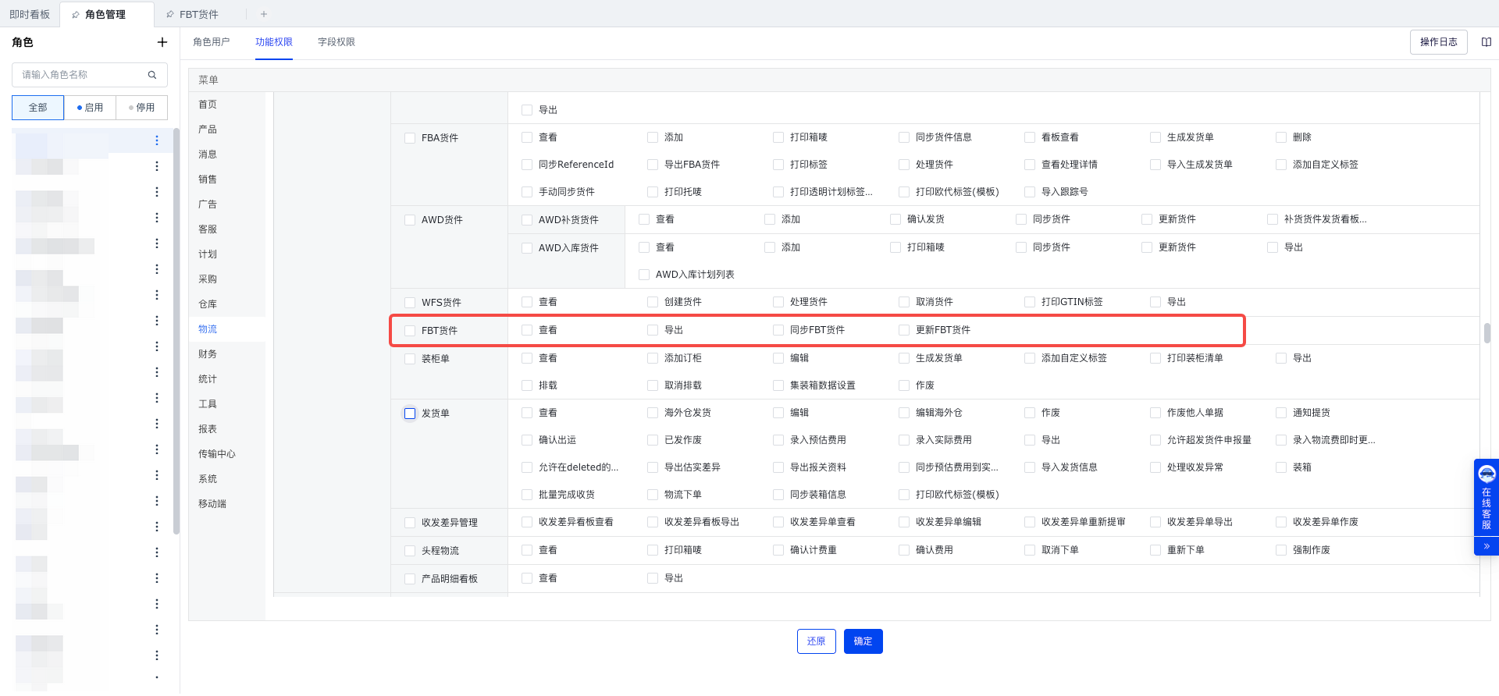Switch to the 角色用户 tab
Viewport: 1499px width, 696px height.
[211, 42]
